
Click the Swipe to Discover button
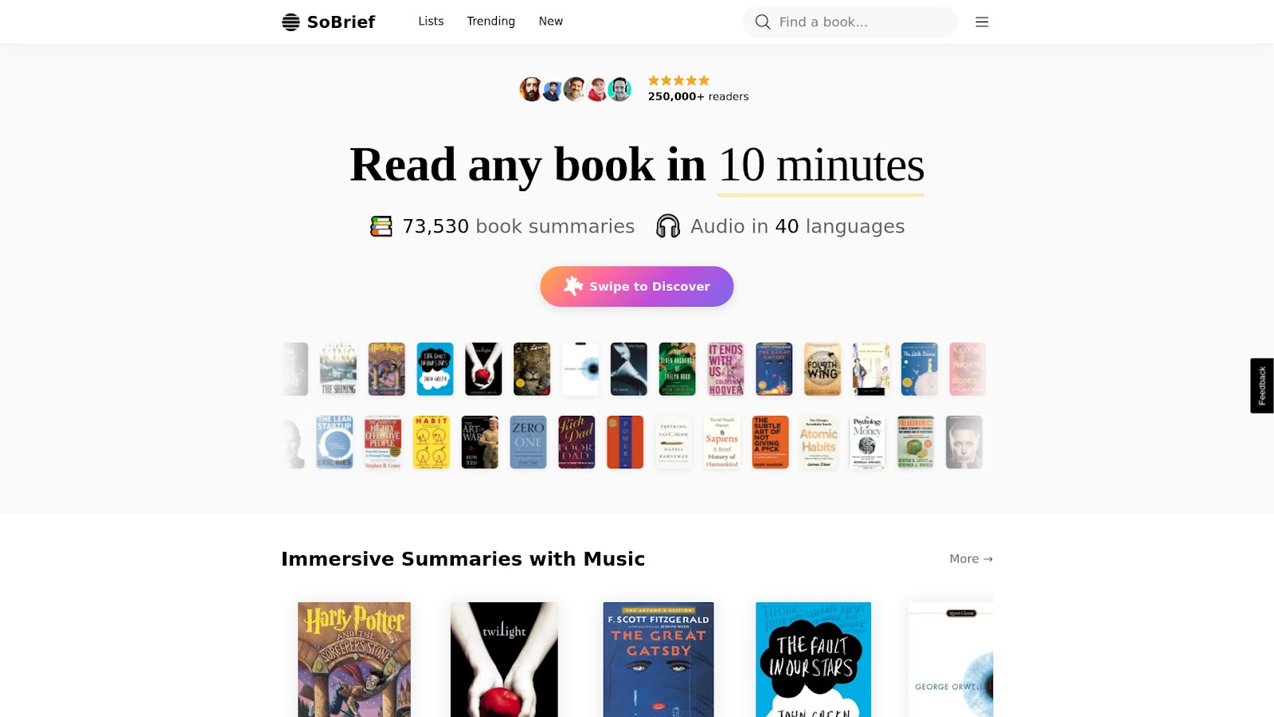pos(637,286)
